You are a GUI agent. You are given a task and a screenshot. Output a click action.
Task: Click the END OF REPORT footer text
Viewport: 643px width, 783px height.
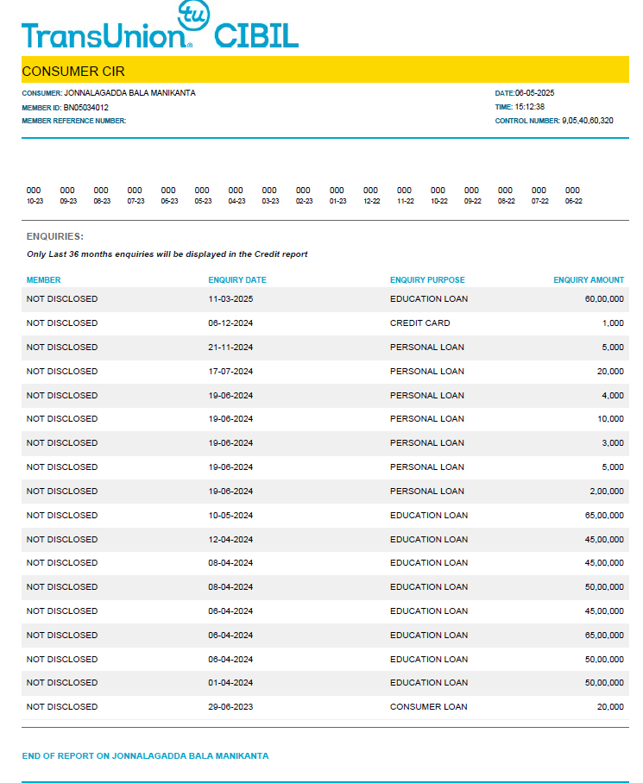(x=145, y=756)
